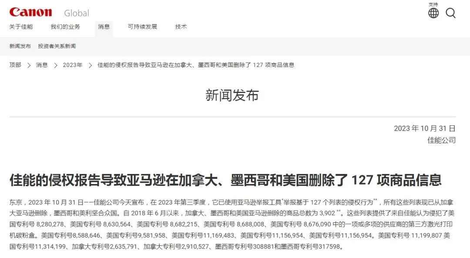Click the current article title breadcrumb
This screenshot has width=470, height=258.
196,65
